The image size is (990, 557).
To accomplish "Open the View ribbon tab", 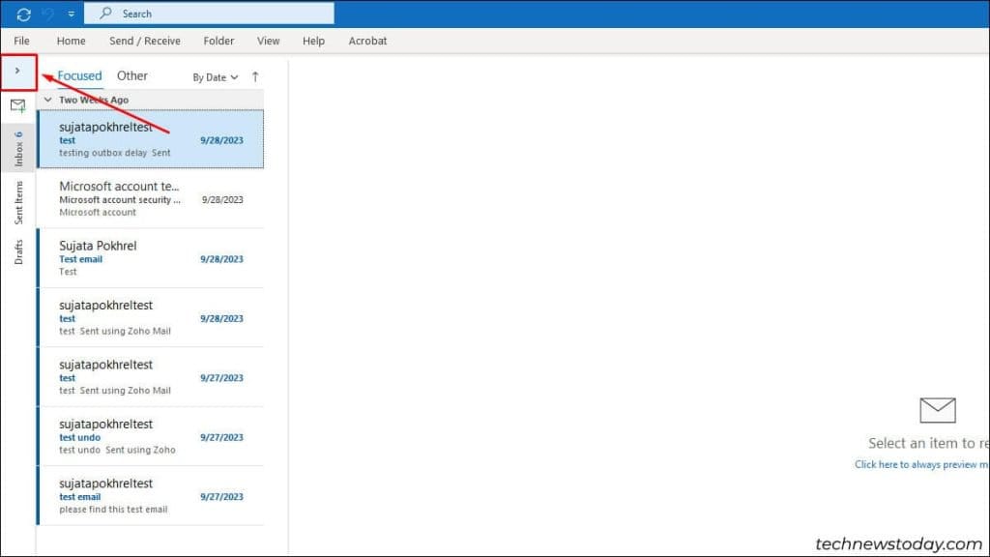I will (268, 41).
